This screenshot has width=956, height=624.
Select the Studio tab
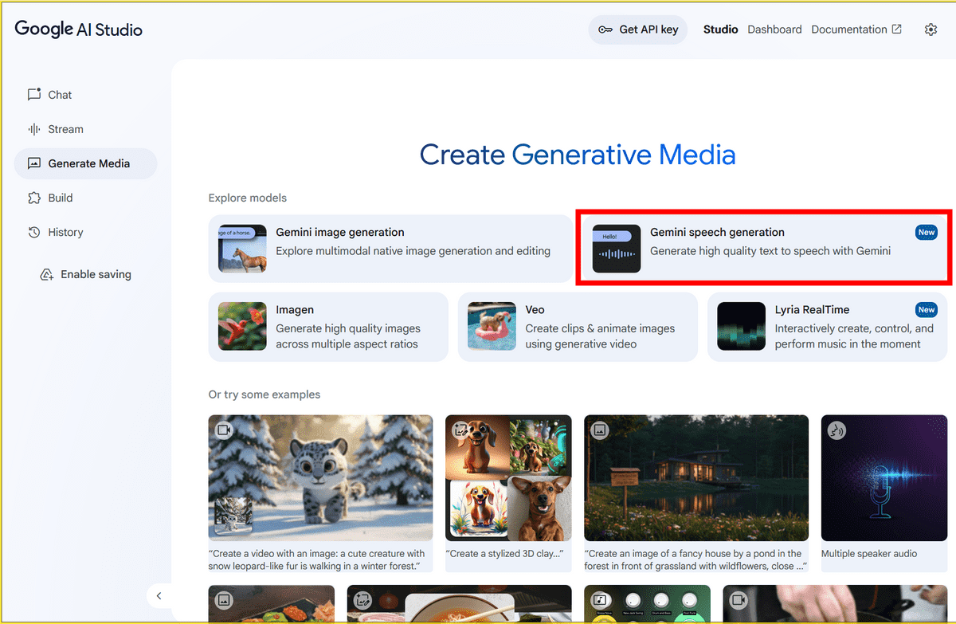point(720,29)
